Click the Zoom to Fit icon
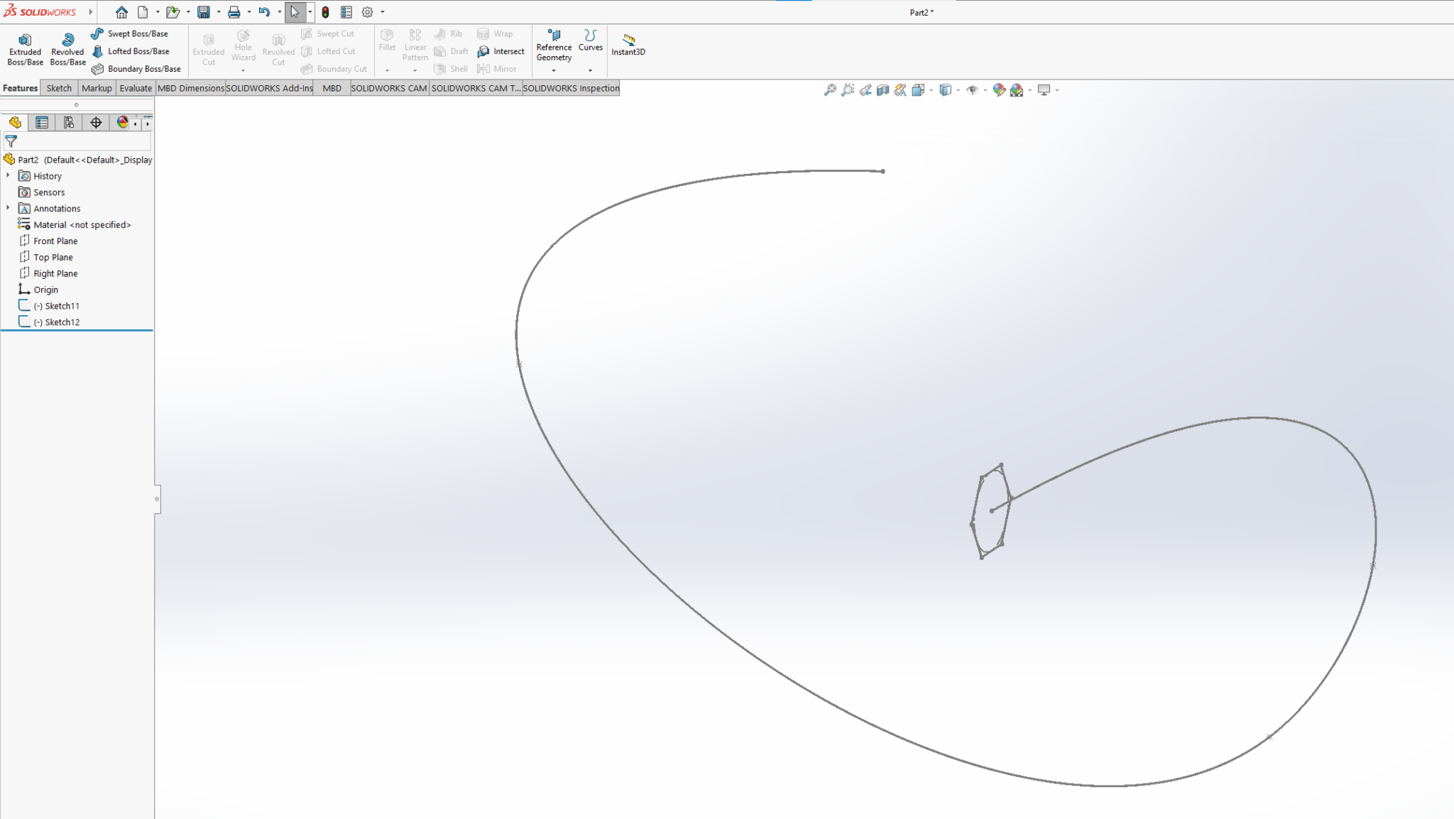Viewport: 1454px width, 819px height. 829,89
